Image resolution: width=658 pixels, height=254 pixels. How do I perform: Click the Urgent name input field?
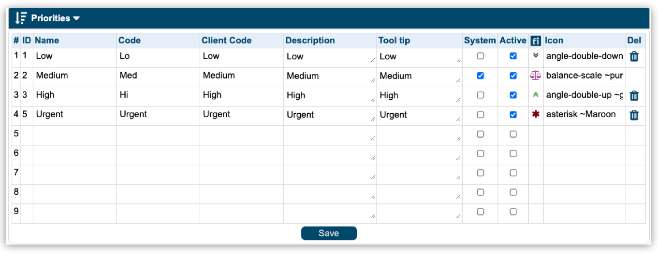74,115
